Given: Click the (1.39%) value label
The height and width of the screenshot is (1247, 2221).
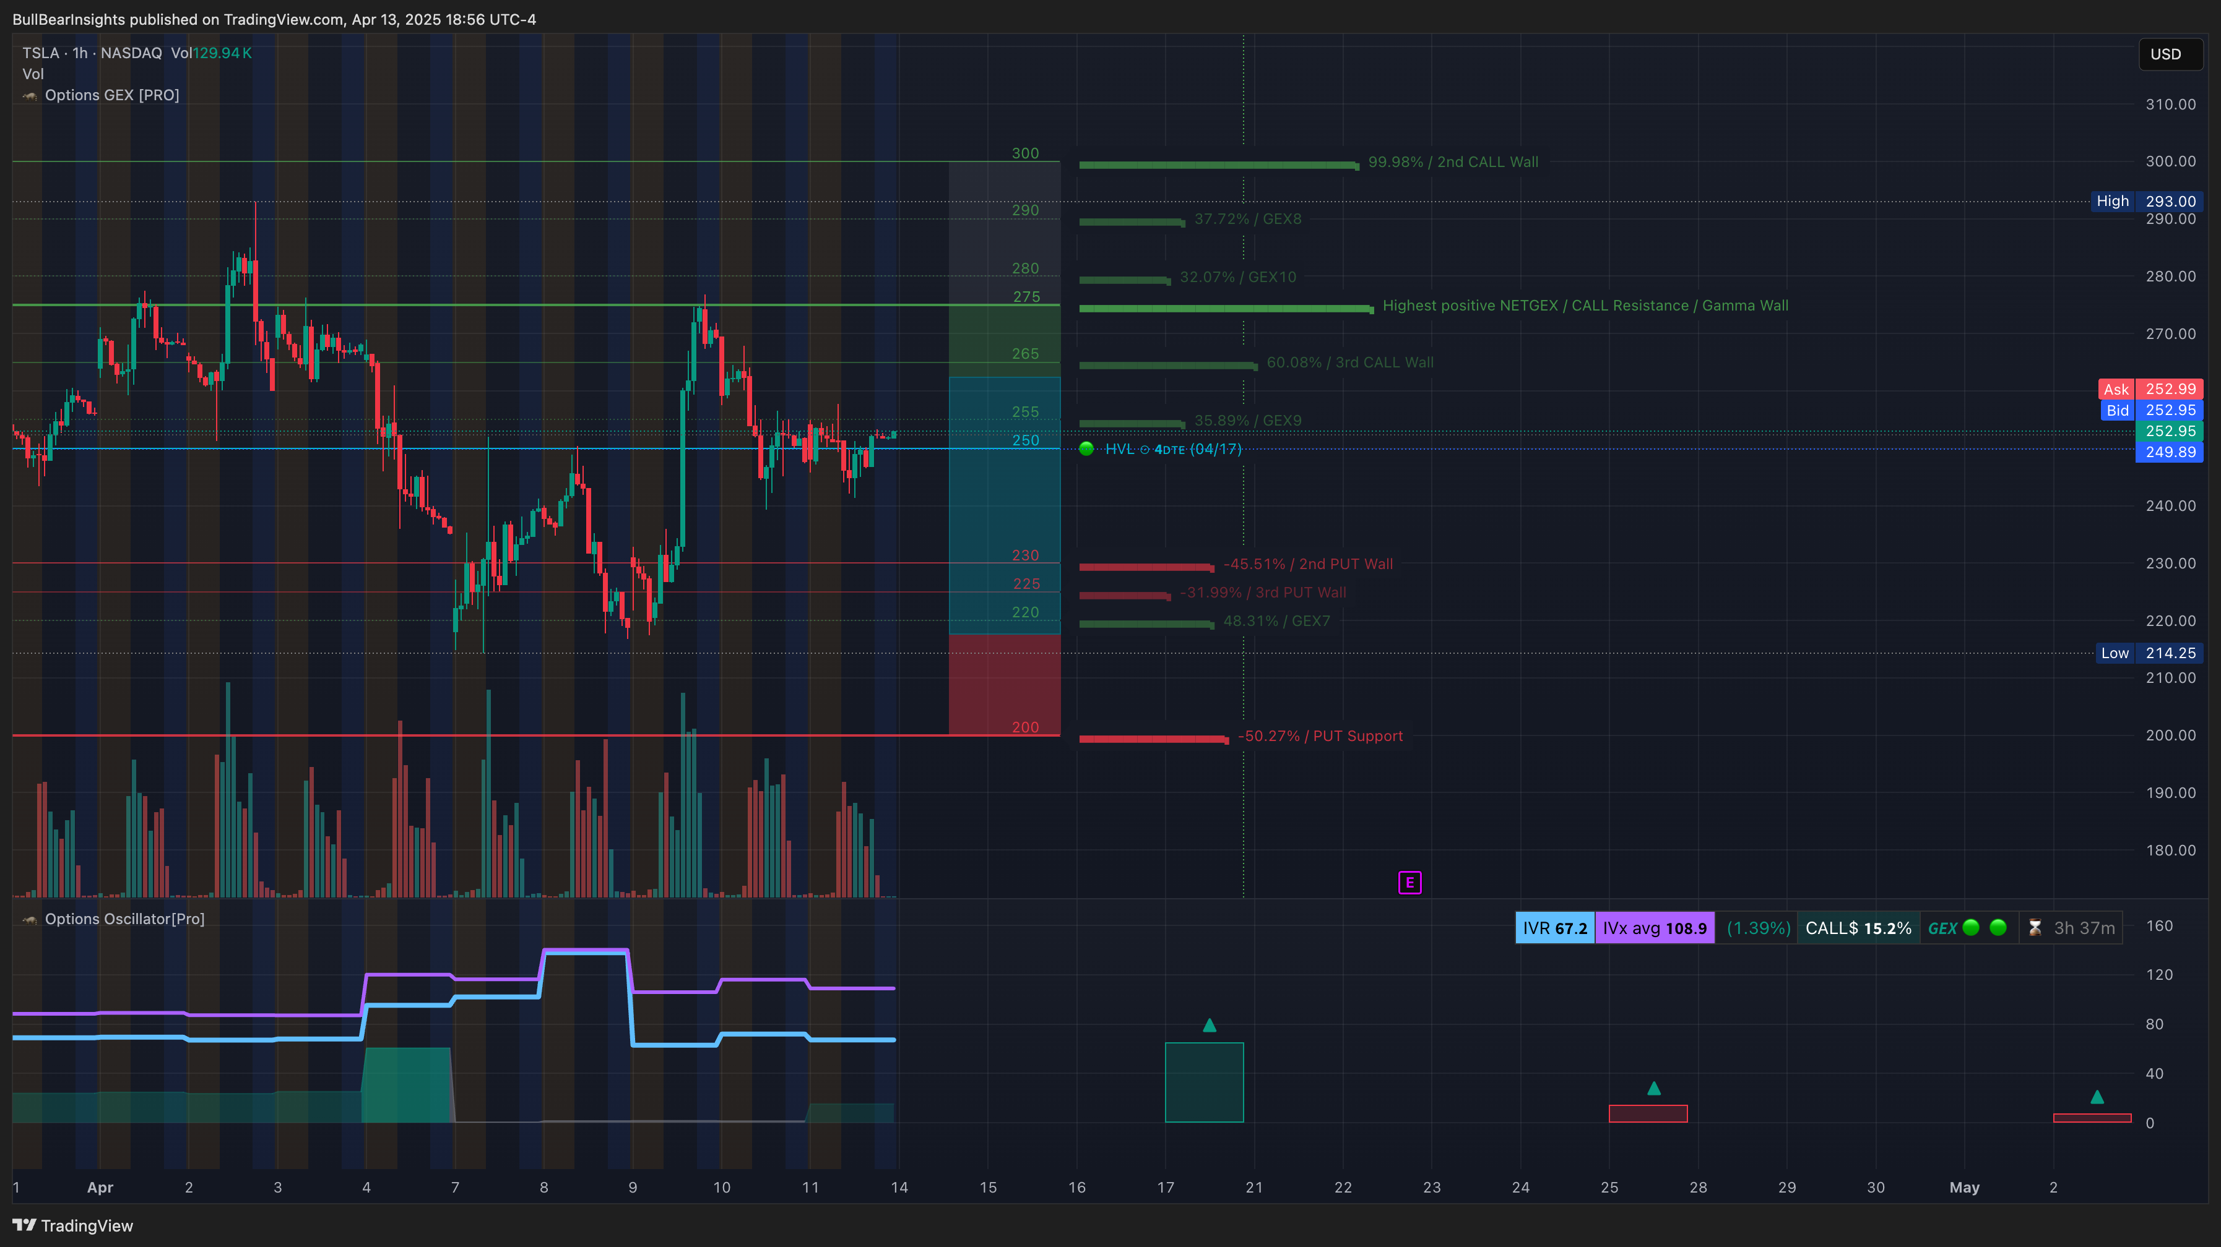Looking at the screenshot, I should point(1758,928).
